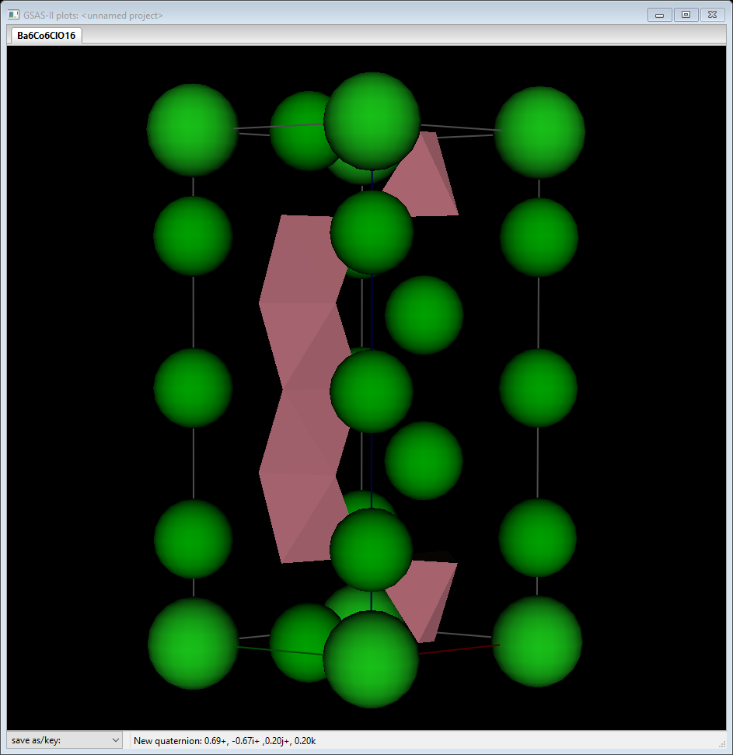
Task: Click the window title 'GSAS-II plots: <unnamed project>'
Action: [x=93, y=16]
